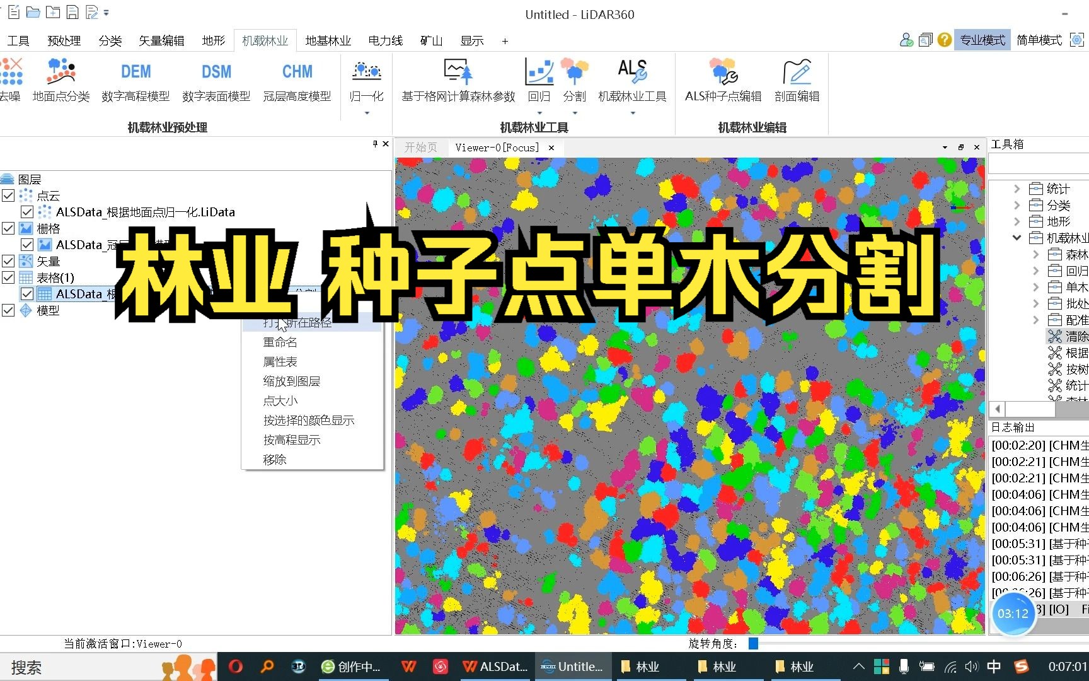
Task: Open the 剖面编辑 tool
Action: tap(796, 82)
